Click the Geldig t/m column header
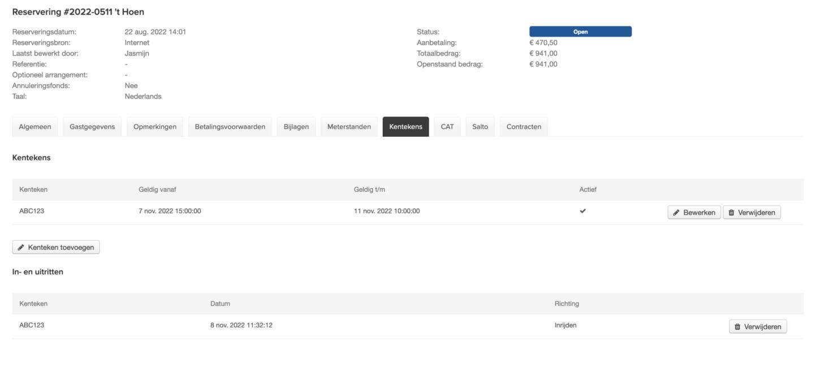815x384 pixels. [369, 189]
